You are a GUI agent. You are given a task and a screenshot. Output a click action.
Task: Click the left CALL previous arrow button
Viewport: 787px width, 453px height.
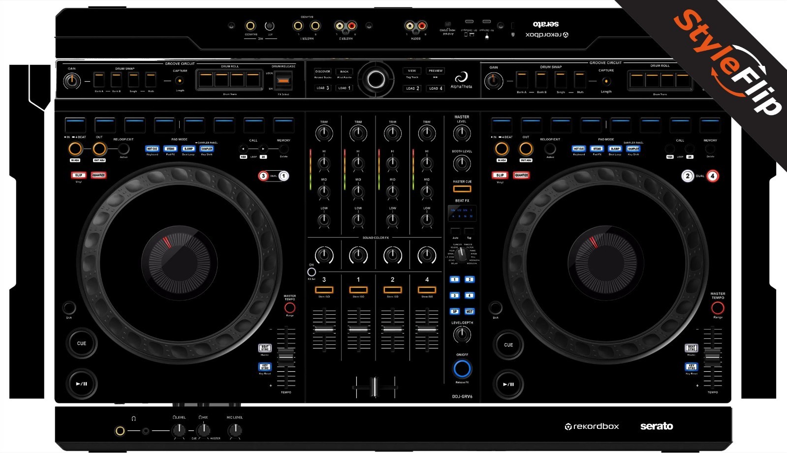[243, 148]
